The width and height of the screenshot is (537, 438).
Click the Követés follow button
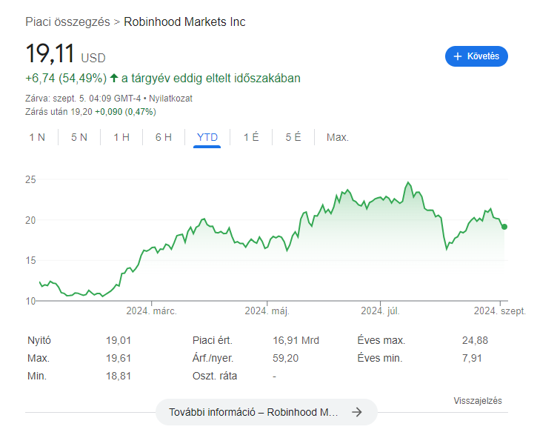(x=476, y=56)
